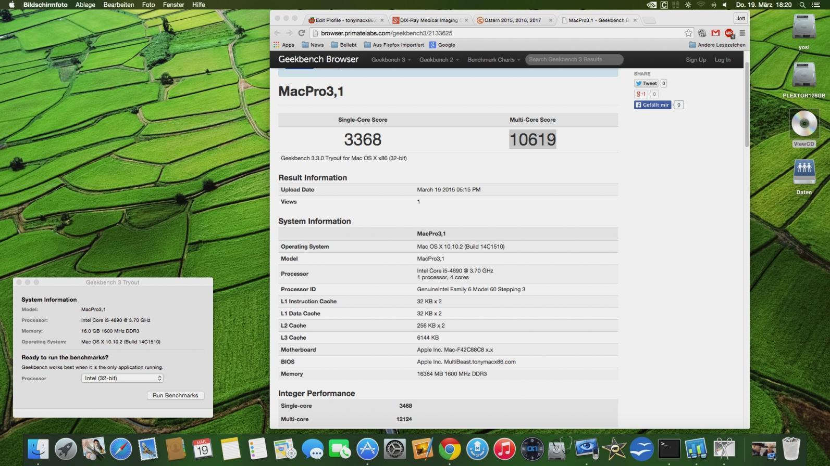Launch Google Chrome from the dock

pyautogui.click(x=450, y=448)
